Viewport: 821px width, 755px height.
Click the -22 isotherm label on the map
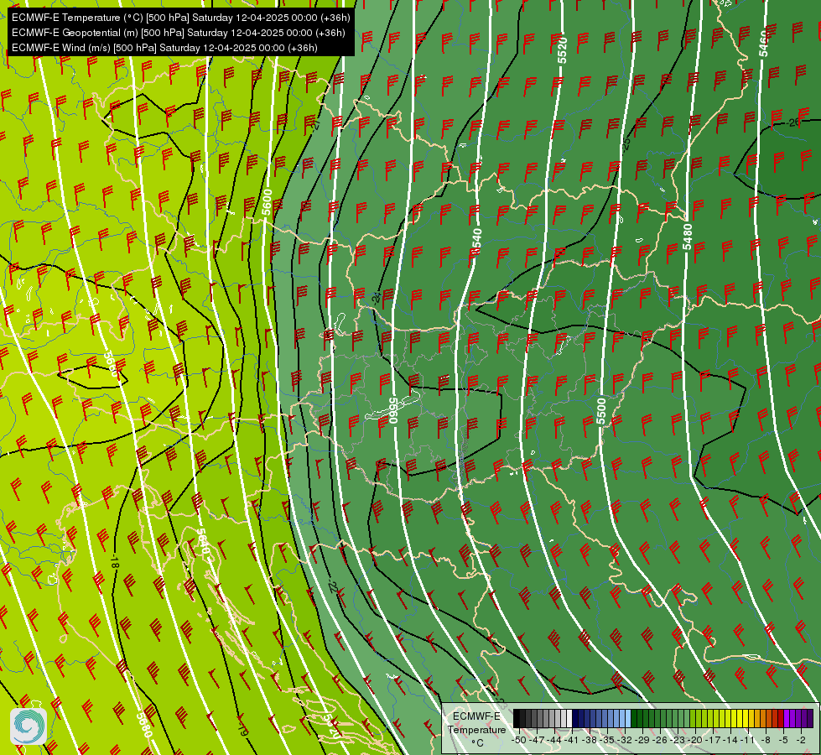click(332, 587)
